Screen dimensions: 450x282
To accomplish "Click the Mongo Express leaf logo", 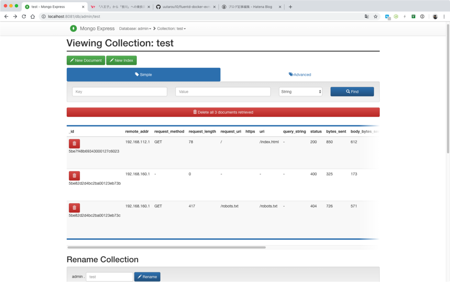I will 73,29.
